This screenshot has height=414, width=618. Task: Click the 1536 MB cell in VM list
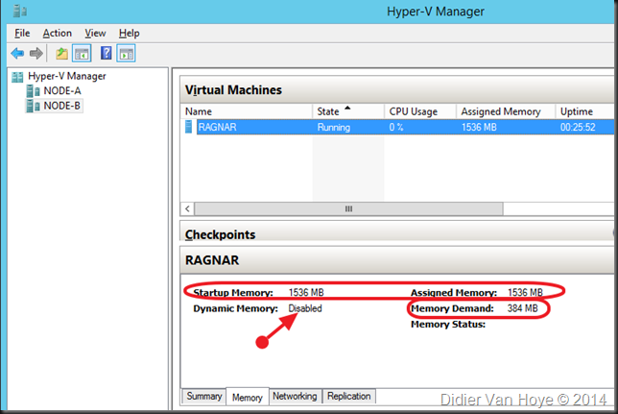coord(479,127)
